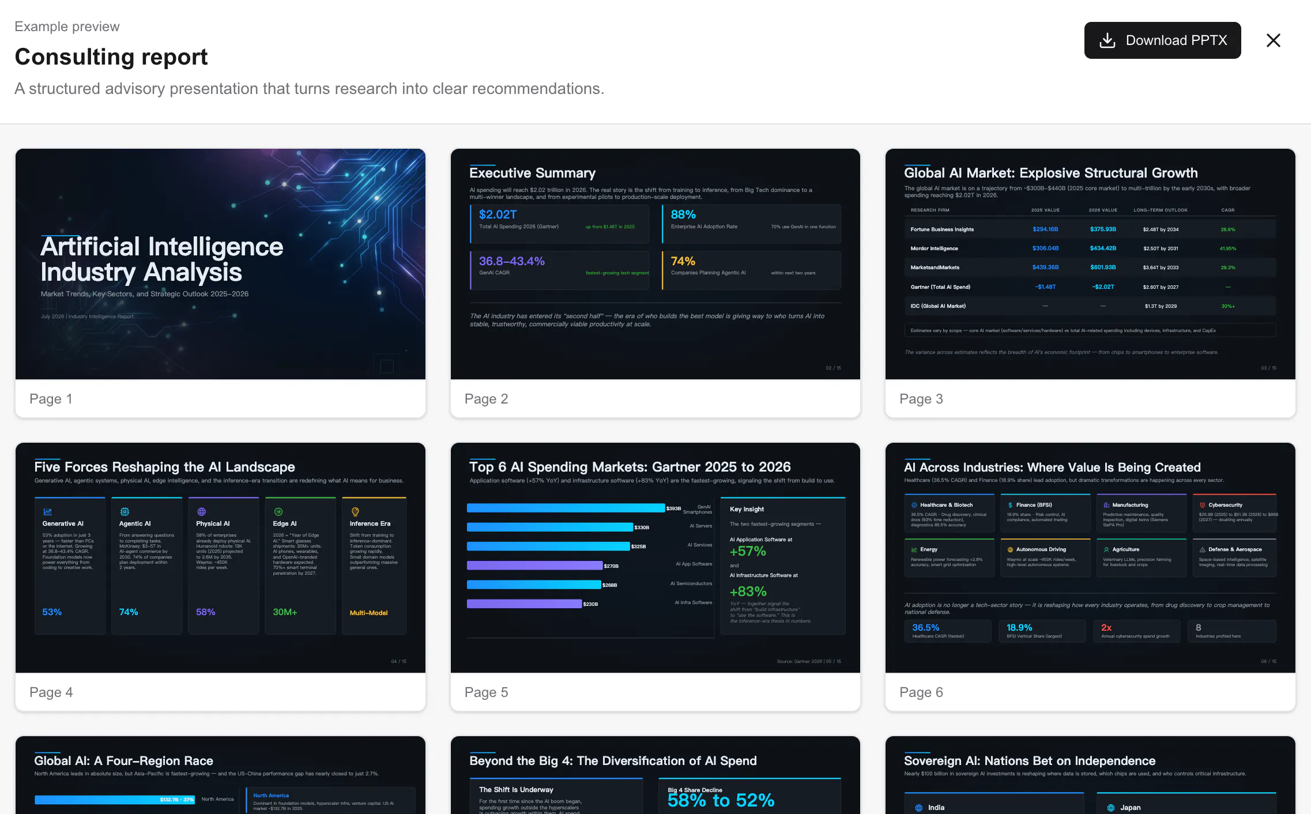Click the Page 4 label
Viewport: 1311px width, 814px height.
pyautogui.click(x=51, y=692)
